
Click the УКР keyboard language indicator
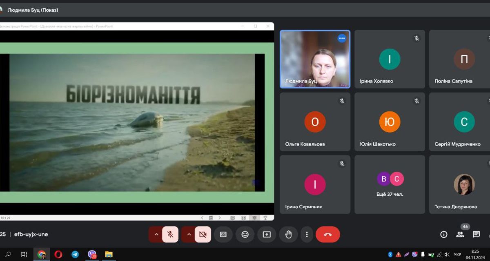pyautogui.click(x=457, y=254)
